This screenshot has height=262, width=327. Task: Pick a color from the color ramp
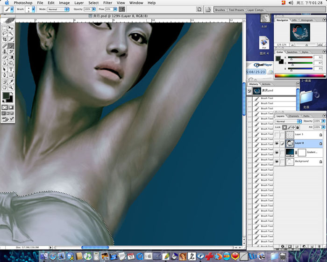(x=300, y=76)
